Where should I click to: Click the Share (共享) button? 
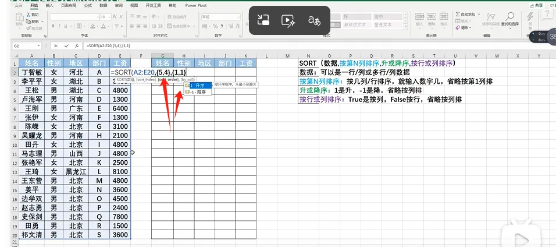(x=536, y=5)
